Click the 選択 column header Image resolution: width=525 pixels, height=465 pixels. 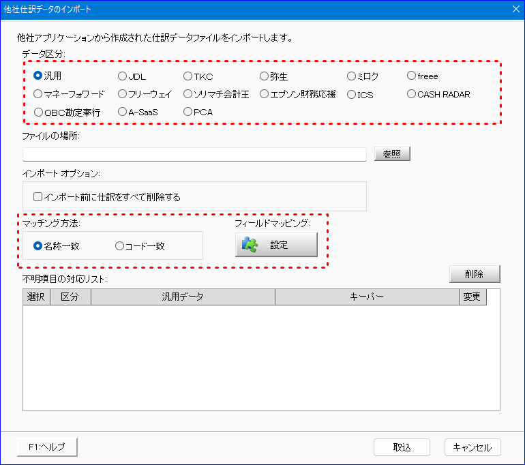[x=36, y=297]
